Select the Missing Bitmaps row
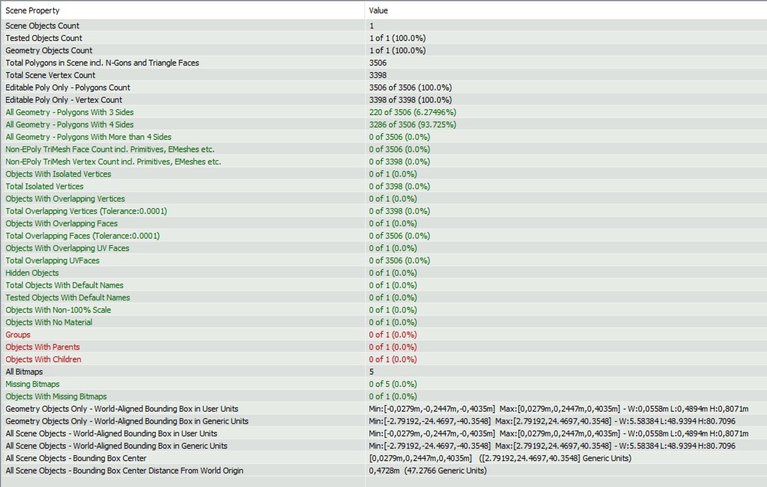Viewport: 767px width, 487px height. pos(383,384)
